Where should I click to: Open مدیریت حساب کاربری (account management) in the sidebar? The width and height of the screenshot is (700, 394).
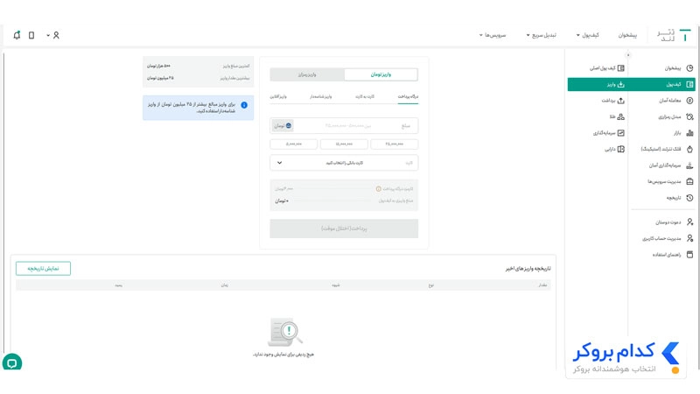coord(667,238)
